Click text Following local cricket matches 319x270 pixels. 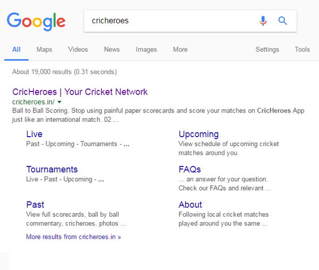tap(224, 215)
